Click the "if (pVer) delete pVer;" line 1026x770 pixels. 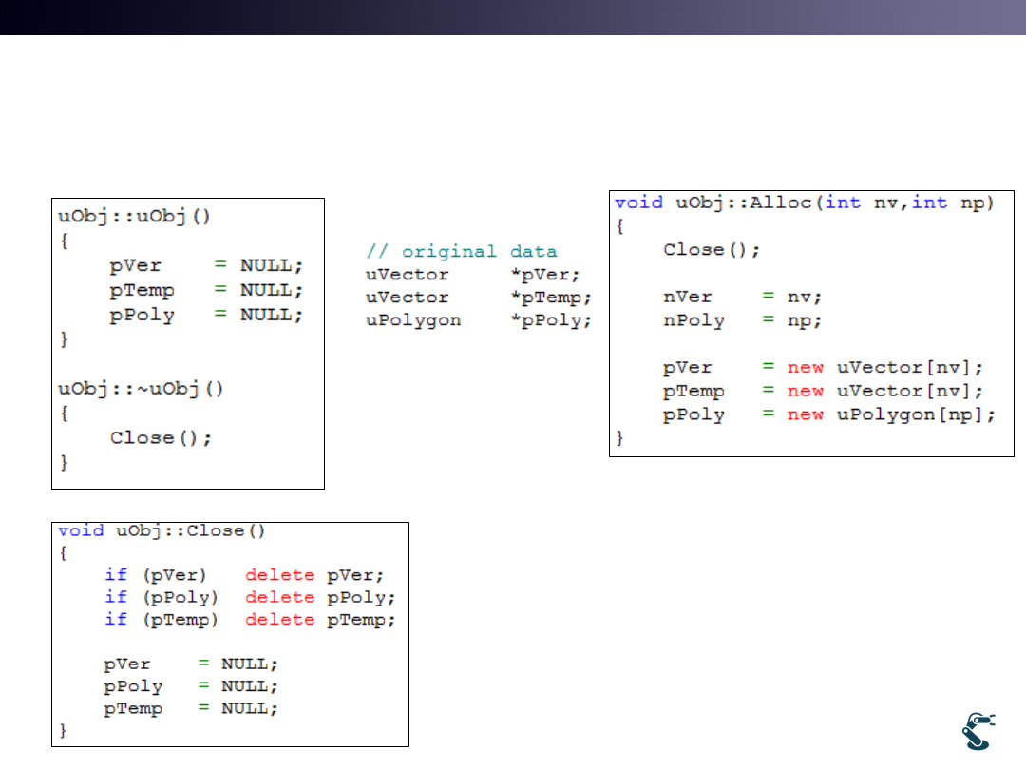243,575
